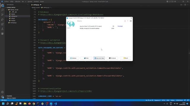Click the notifications bell in status bar

point(188,100)
